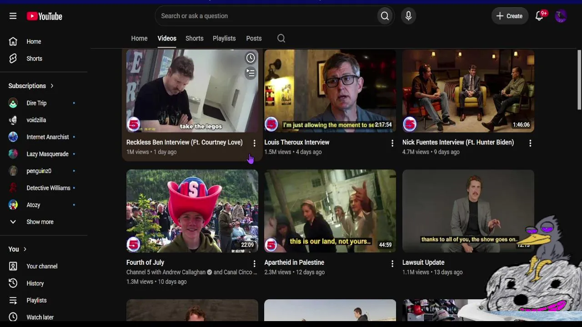Open the notifications bell
This screenshot has height=327, width=582.
tap(540, 16)
